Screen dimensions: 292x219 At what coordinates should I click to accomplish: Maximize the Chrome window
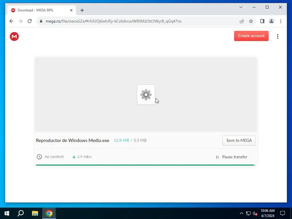pos(267,7)
